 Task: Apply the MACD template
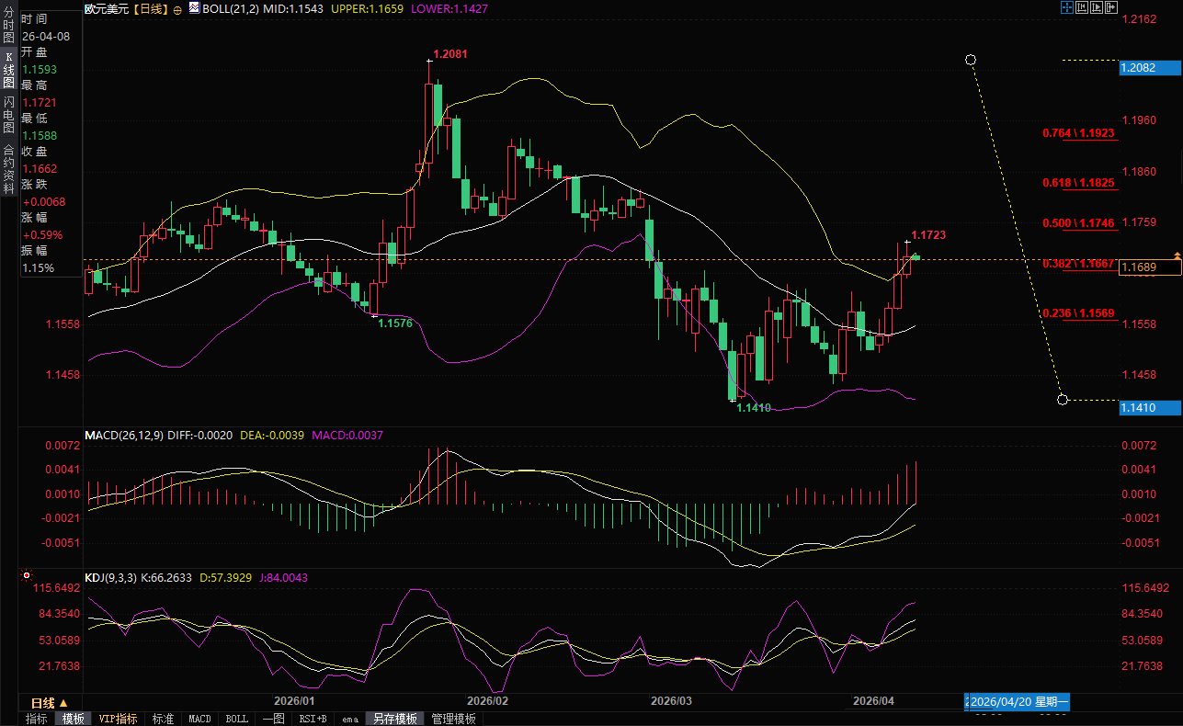click(199, 719)
